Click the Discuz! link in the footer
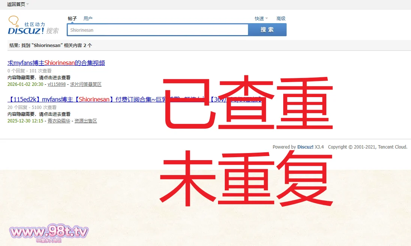Viewport: 411px width, 246px height. point(305,147)
